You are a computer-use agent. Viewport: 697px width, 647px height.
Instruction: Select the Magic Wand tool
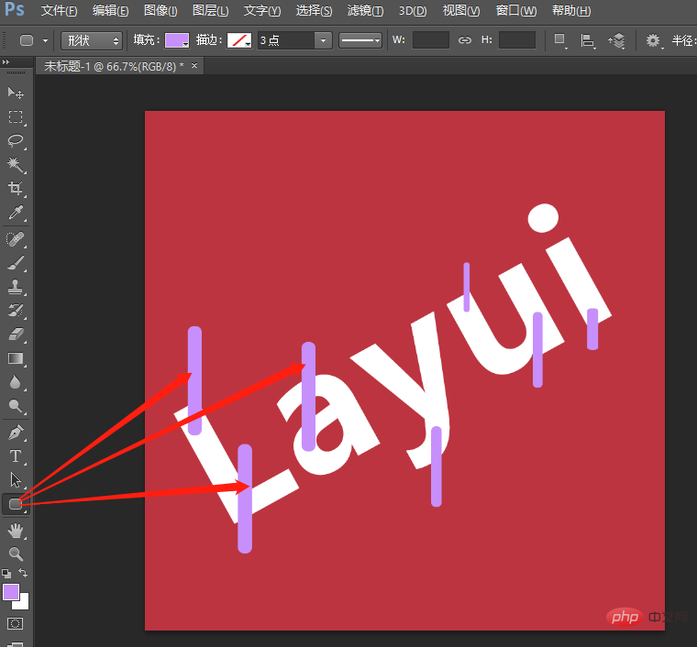tap(16, 165)
